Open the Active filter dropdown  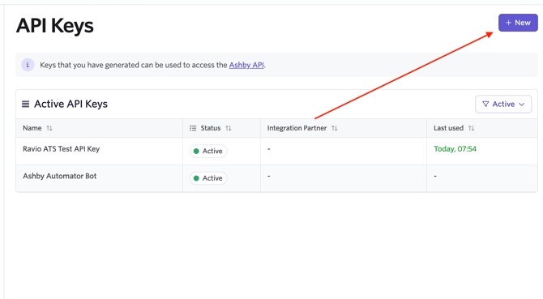(x=503, y=105)
